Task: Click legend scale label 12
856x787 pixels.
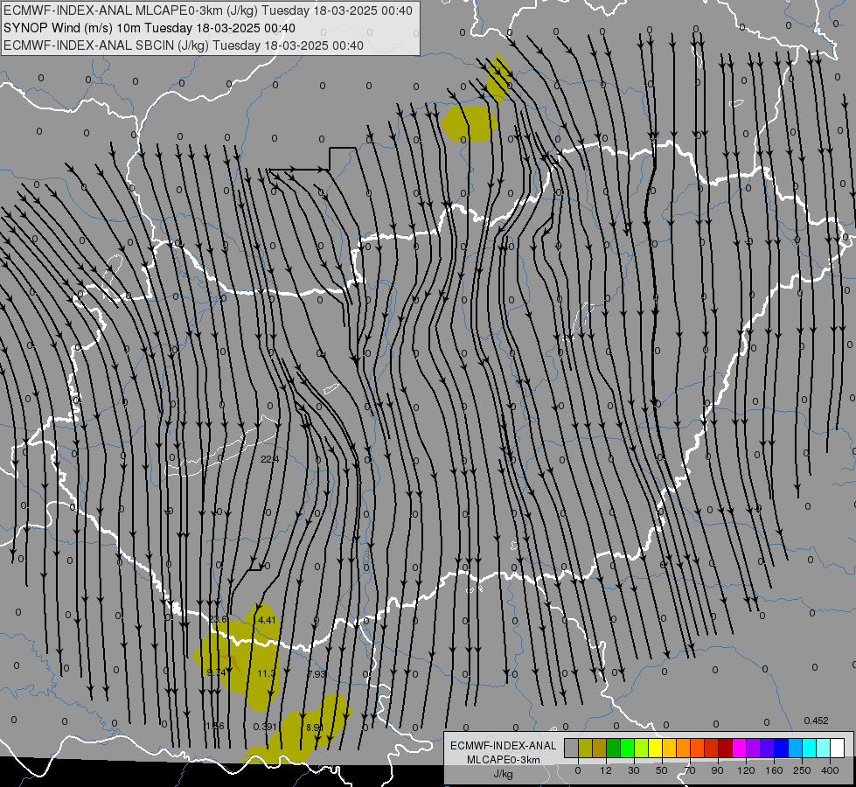Action: click(606, 770)
